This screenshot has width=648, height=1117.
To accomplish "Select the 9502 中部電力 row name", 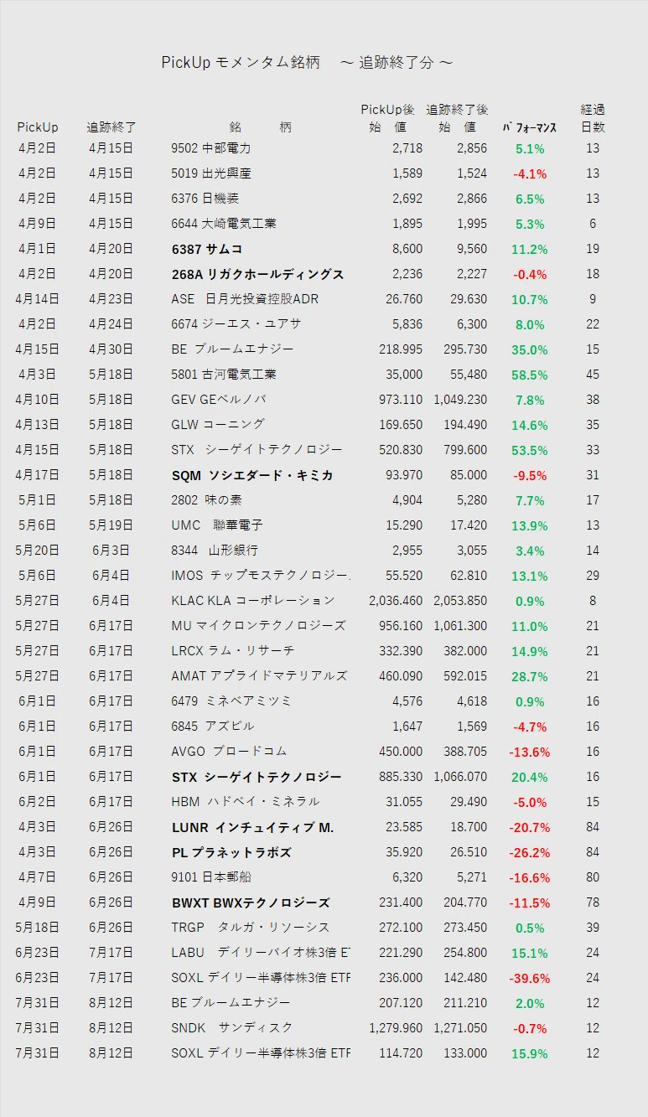I will click(x=211, y=148).
